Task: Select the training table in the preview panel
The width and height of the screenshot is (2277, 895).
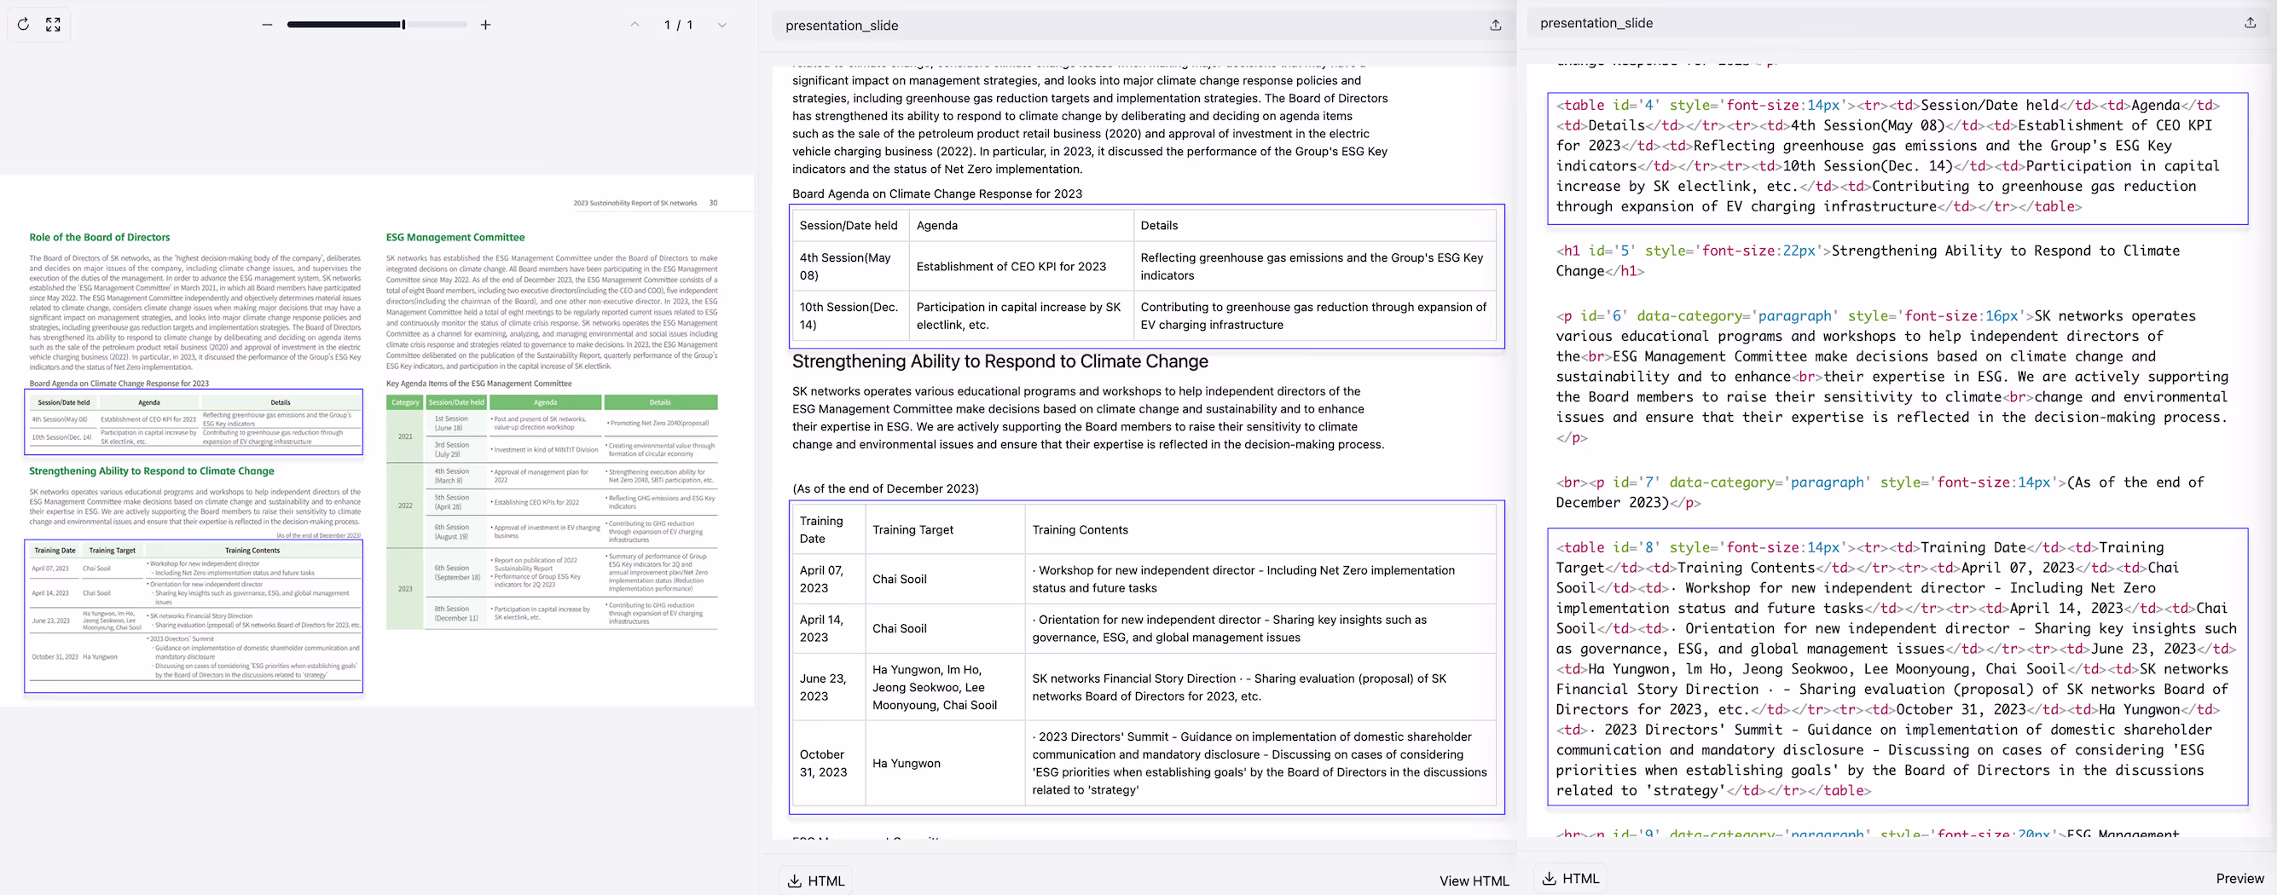Action: point(1146,657)
